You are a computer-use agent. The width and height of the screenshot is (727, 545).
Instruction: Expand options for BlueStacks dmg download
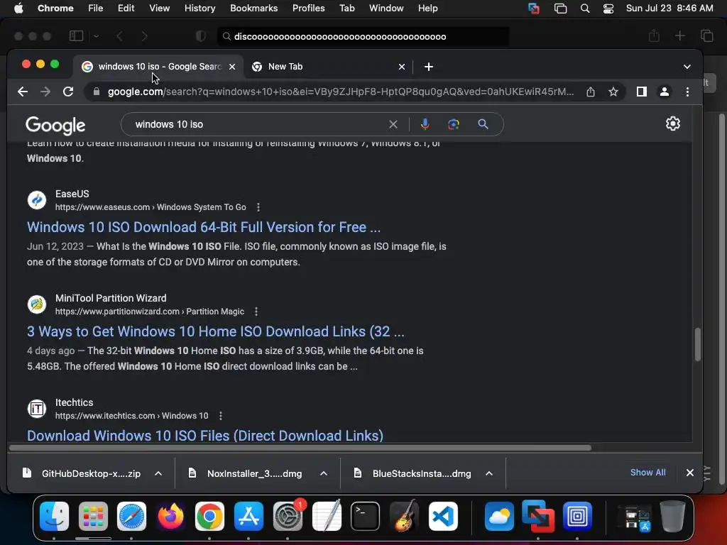[x=488, y=473]
